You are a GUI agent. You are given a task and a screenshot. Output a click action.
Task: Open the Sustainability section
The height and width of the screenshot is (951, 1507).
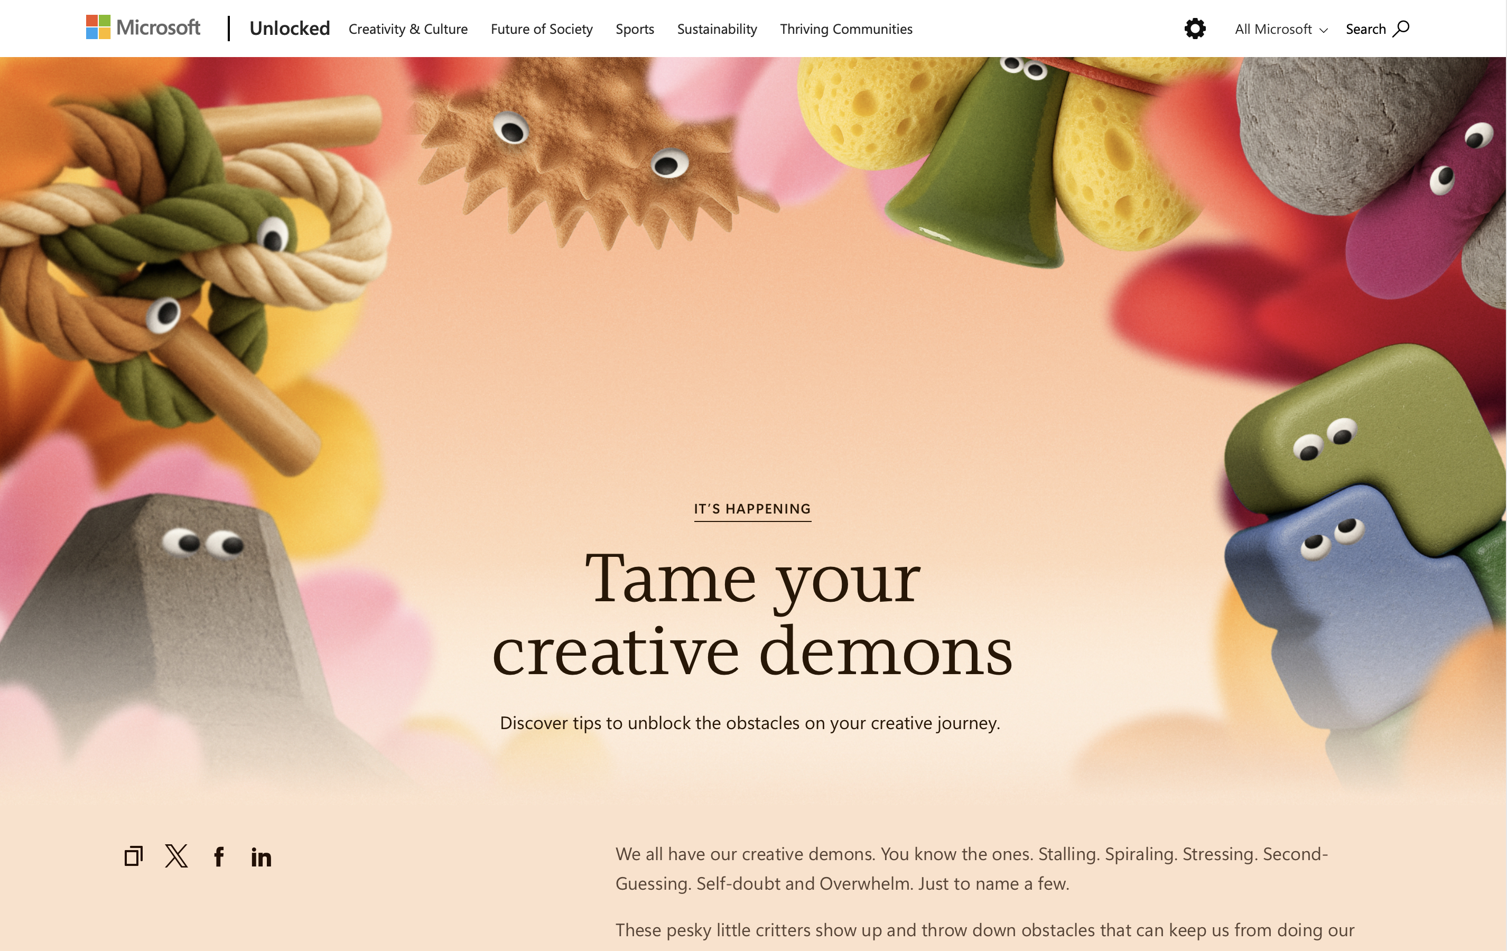[x=717, y=29]
